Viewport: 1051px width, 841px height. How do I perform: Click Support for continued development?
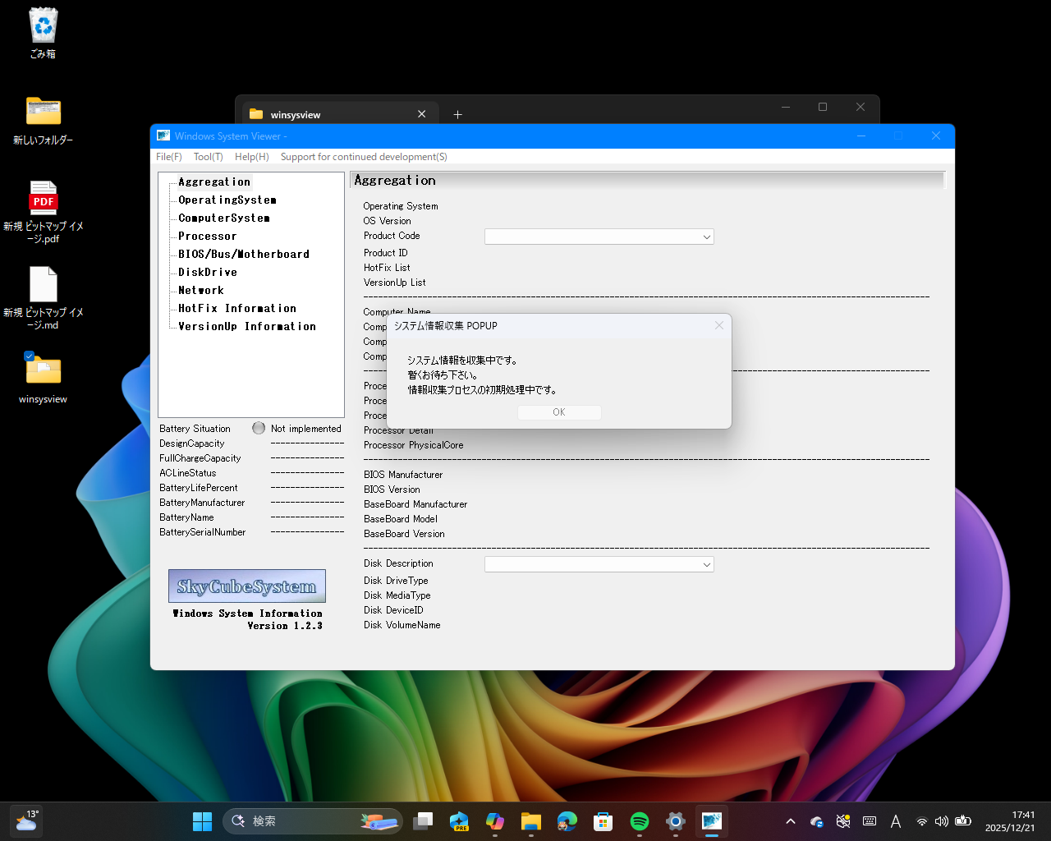tap(363, 156)
